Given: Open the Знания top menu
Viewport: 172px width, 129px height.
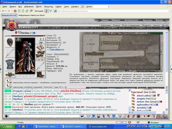Looking at the screenshot, I should [105, 20].
